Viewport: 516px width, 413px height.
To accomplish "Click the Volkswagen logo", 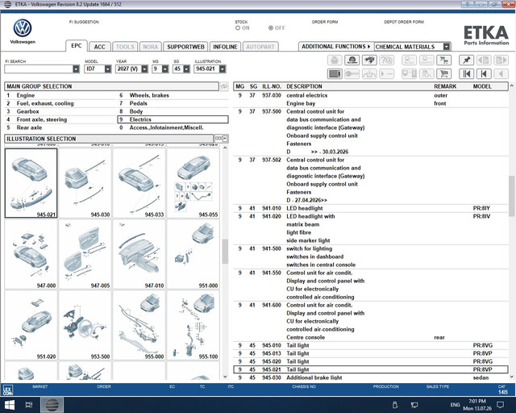I will click(x=23, y=28).
